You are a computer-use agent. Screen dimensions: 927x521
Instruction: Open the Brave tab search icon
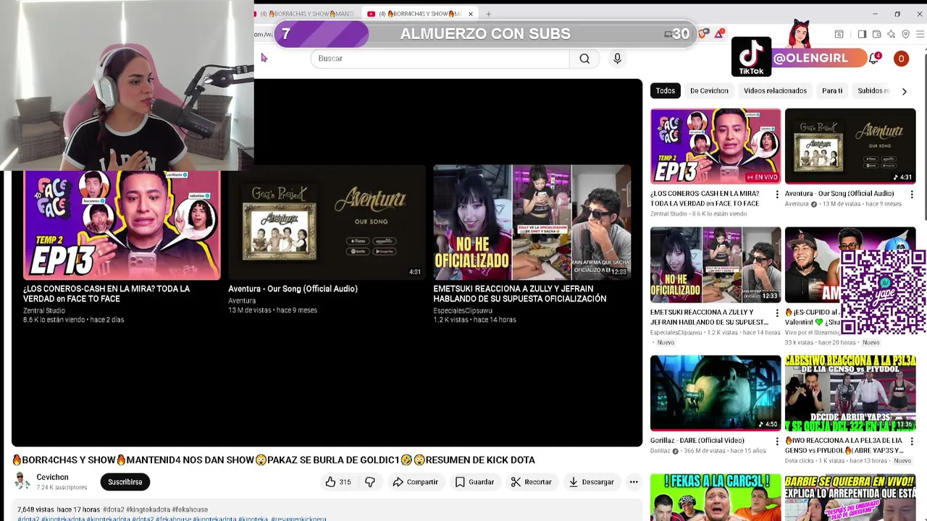[x=839, y=34]
